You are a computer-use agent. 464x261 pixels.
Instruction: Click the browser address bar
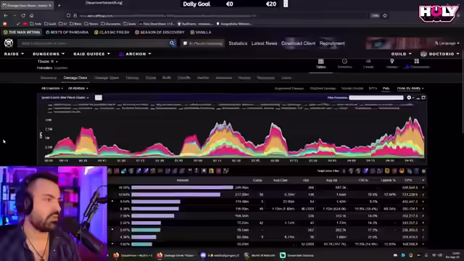pos(219,15)
